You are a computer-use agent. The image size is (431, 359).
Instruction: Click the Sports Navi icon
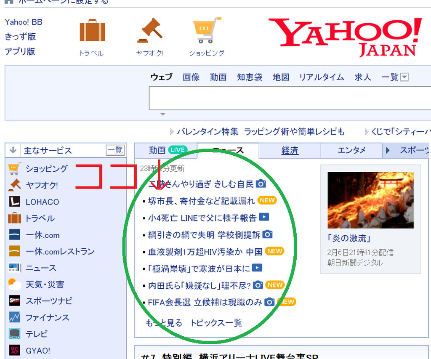click(x=15, y=301)
